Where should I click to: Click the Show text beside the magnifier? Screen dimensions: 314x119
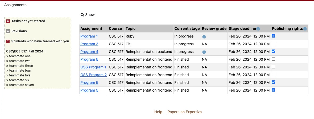(90, 15)
